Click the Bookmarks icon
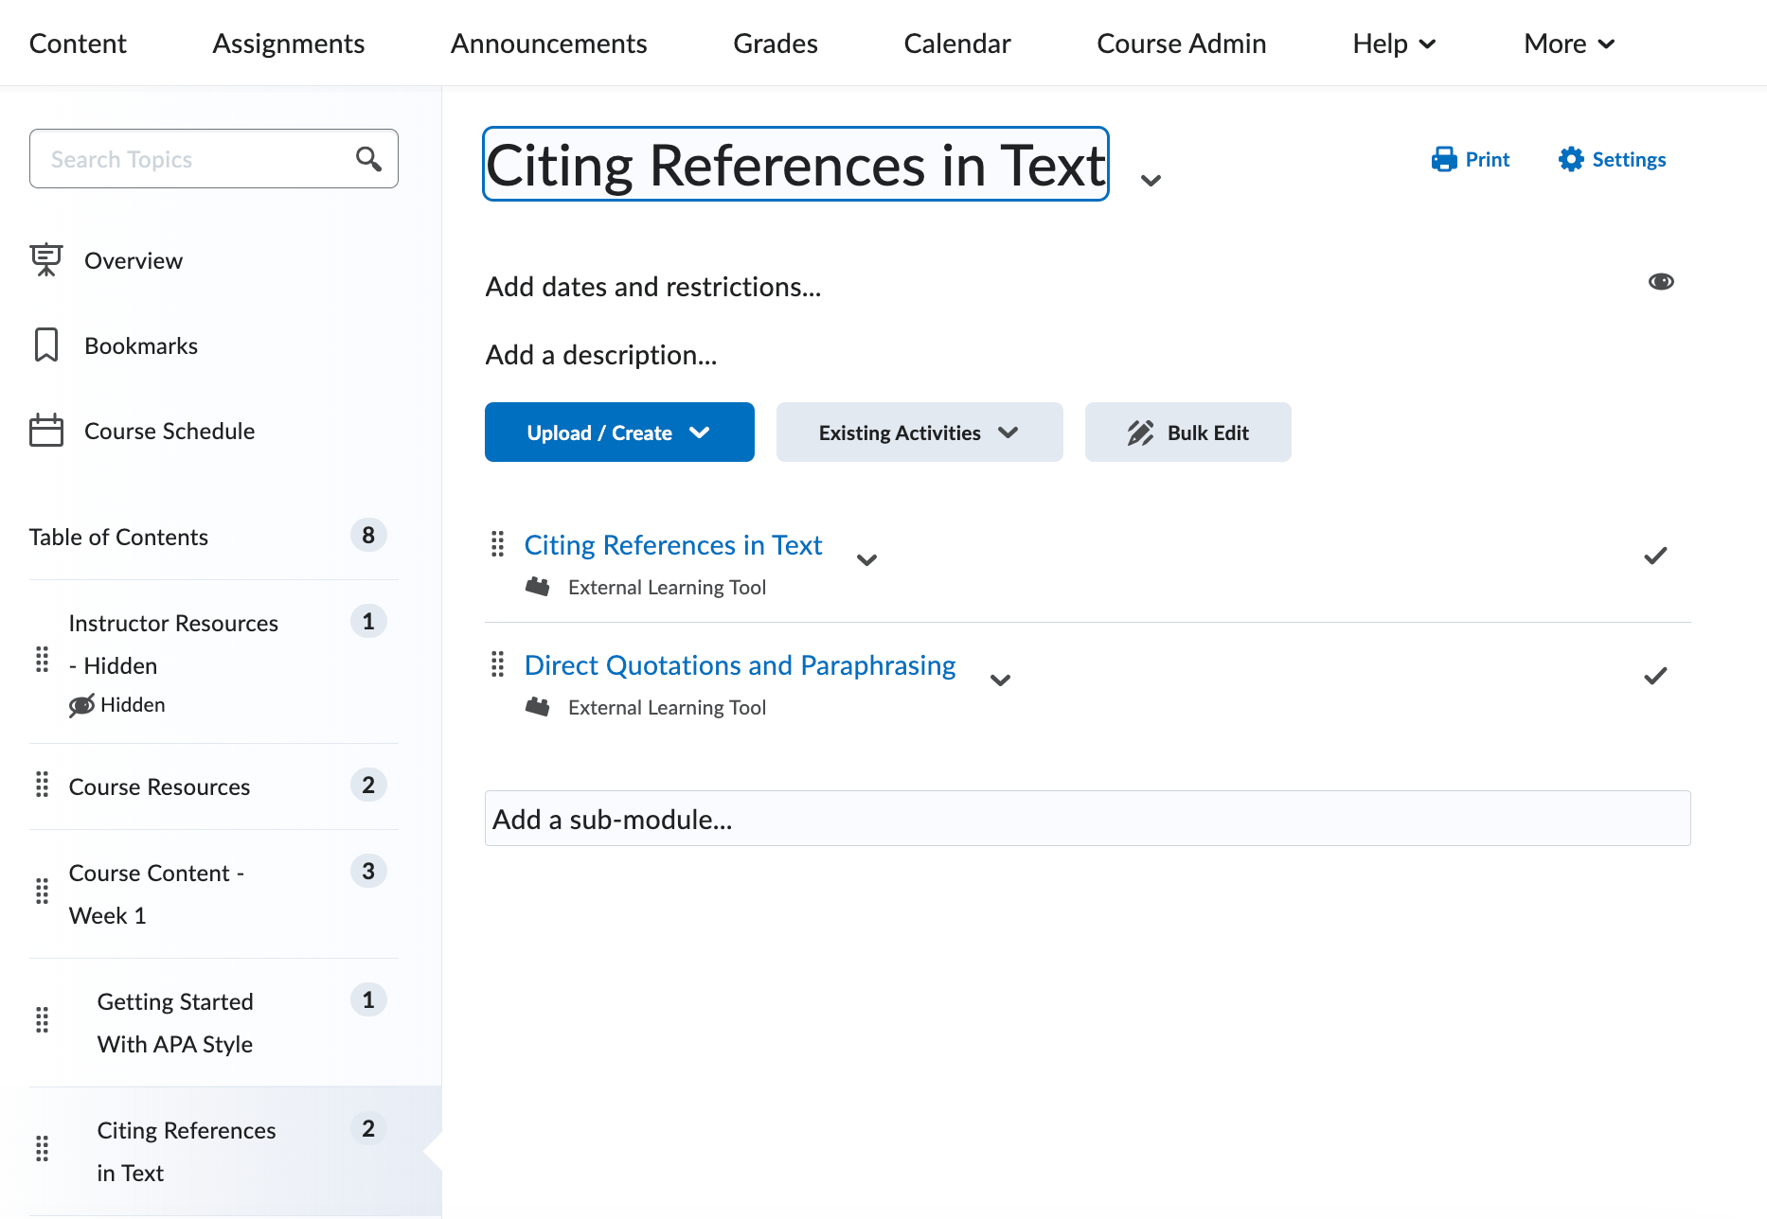The width and height of the screenshot is (1767, 1219). tap(45, 345)
